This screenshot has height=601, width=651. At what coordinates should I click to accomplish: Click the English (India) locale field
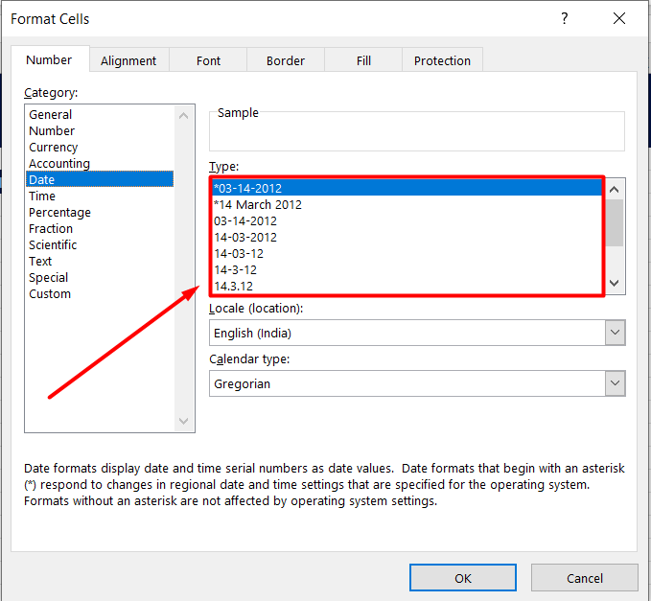407,333
